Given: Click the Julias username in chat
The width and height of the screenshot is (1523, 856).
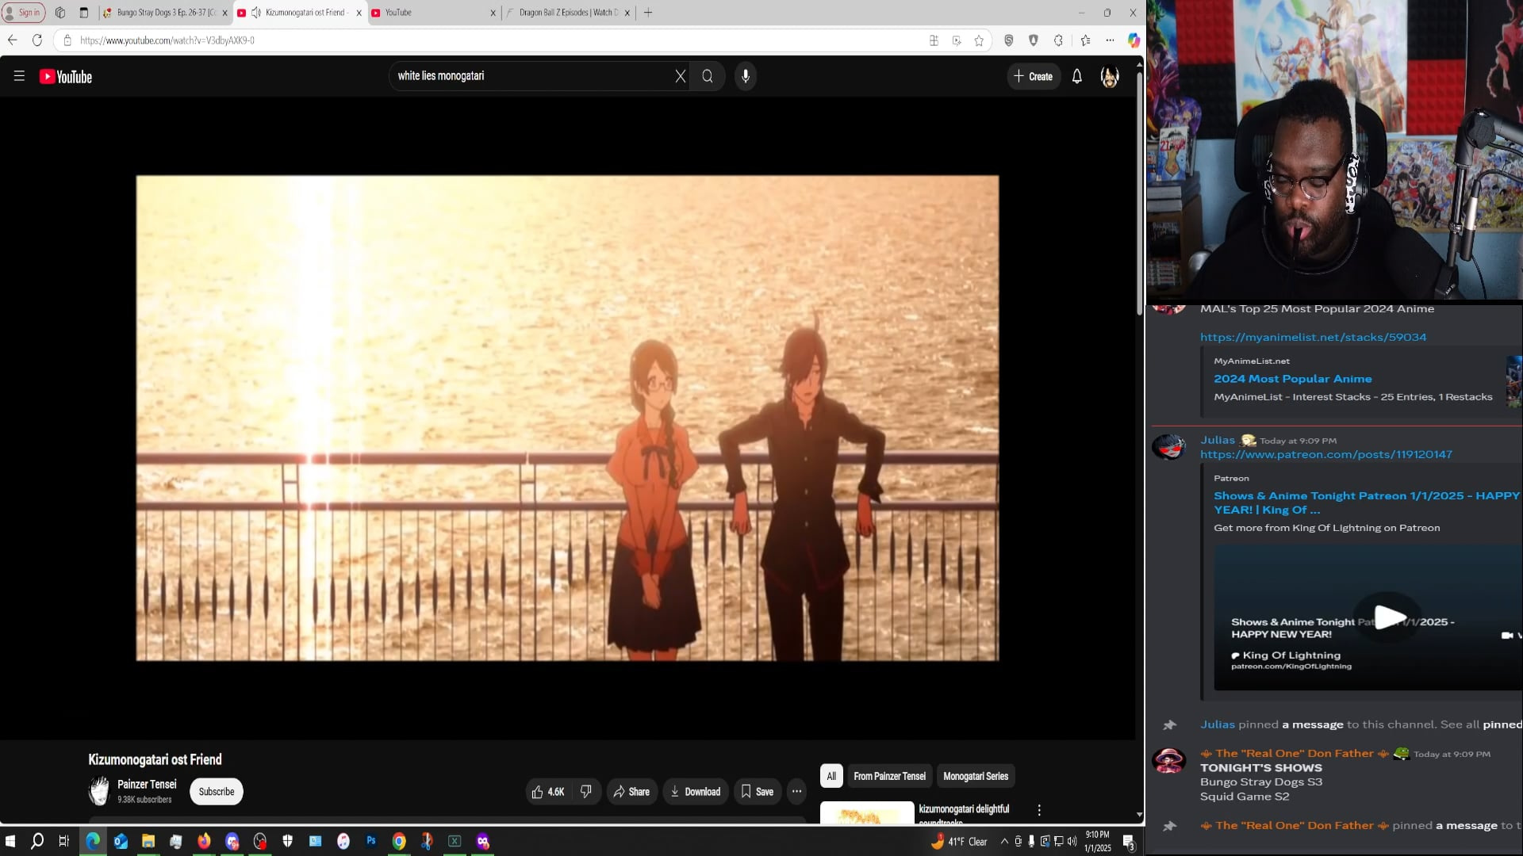Looking at the screenshot, I should 1218,440.
